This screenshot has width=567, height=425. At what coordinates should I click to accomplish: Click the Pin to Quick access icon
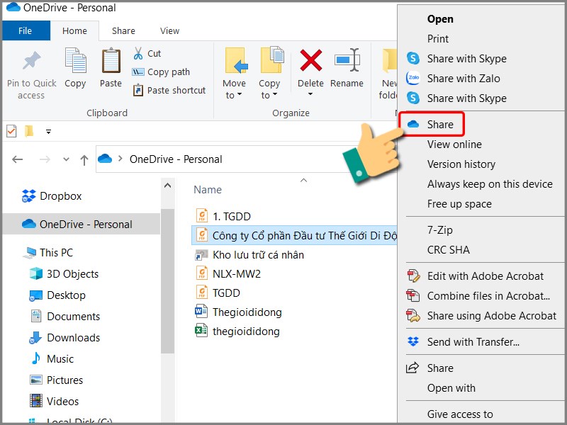(31, 60)
